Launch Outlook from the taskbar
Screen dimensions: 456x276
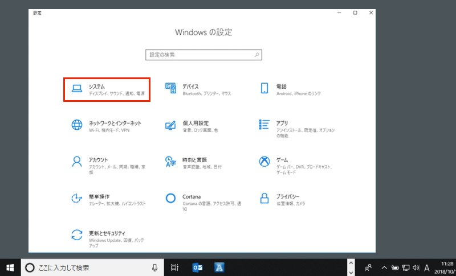pyautogui.click(x=197, y=267)
